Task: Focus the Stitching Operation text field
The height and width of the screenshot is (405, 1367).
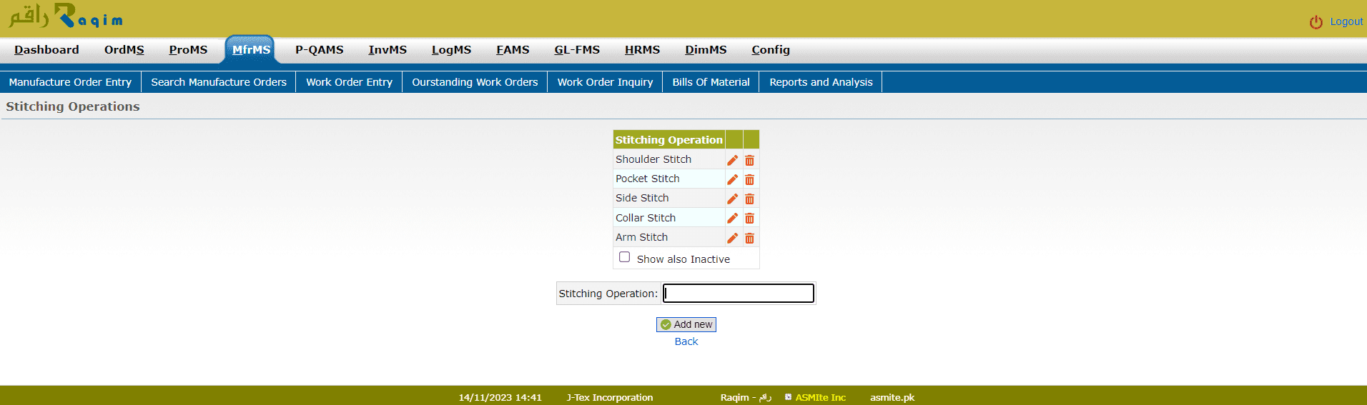Action: point(738,294)
